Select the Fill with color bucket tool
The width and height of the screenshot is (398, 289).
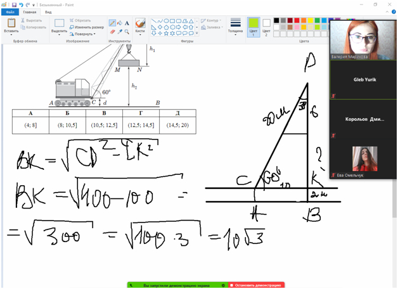(x=119, y=23)
